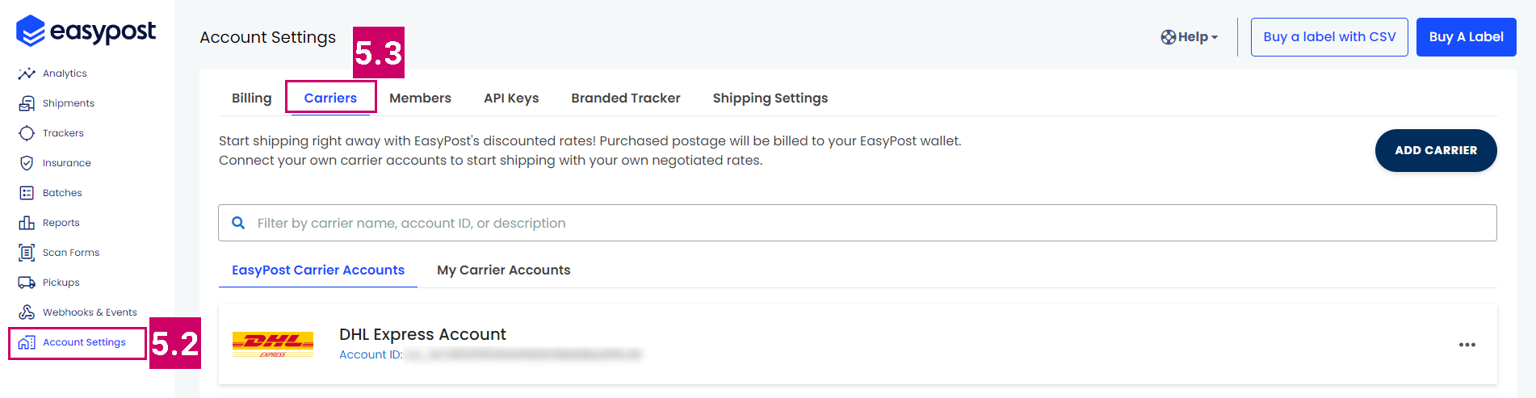Click the ADD CARRIER button
This screenshot has width=1536, height=398.
click(x=1436, y=150)
